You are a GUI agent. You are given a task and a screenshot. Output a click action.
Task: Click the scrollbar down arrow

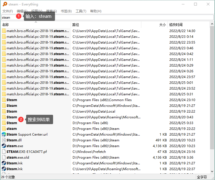point(212,172)
